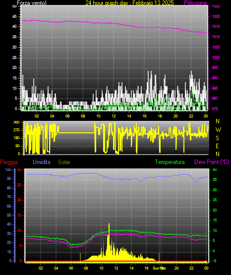Click the "975" pressure axis value

pyautogui.click(x=215, y=109)
